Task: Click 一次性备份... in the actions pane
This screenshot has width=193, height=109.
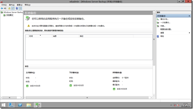Action: 165,23
